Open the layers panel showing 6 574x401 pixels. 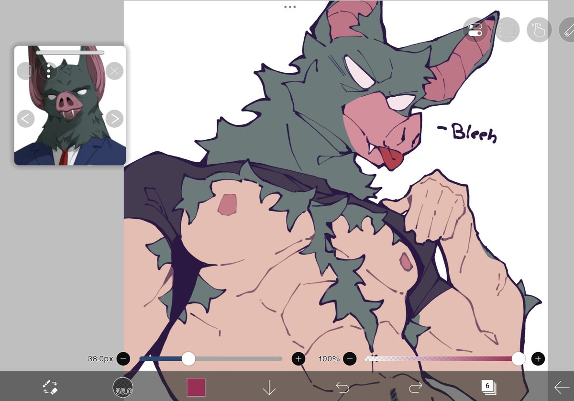pyautogui.click(x=488, y=387)
